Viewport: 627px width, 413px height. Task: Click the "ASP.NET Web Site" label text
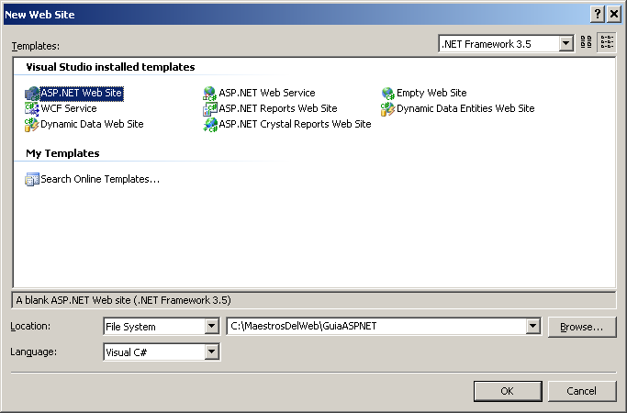pyautogui.click(x=82, y=93)
